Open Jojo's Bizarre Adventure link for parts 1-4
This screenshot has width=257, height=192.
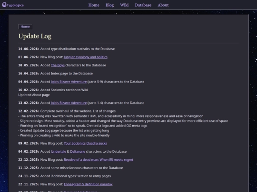click(69, 103)
